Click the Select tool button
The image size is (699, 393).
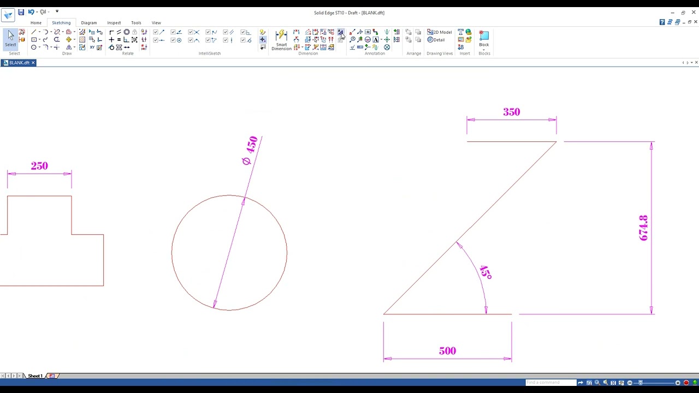10,39
